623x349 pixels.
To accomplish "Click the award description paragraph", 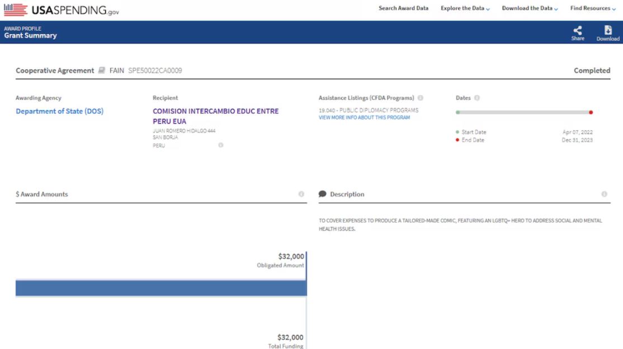I will 460,224.
